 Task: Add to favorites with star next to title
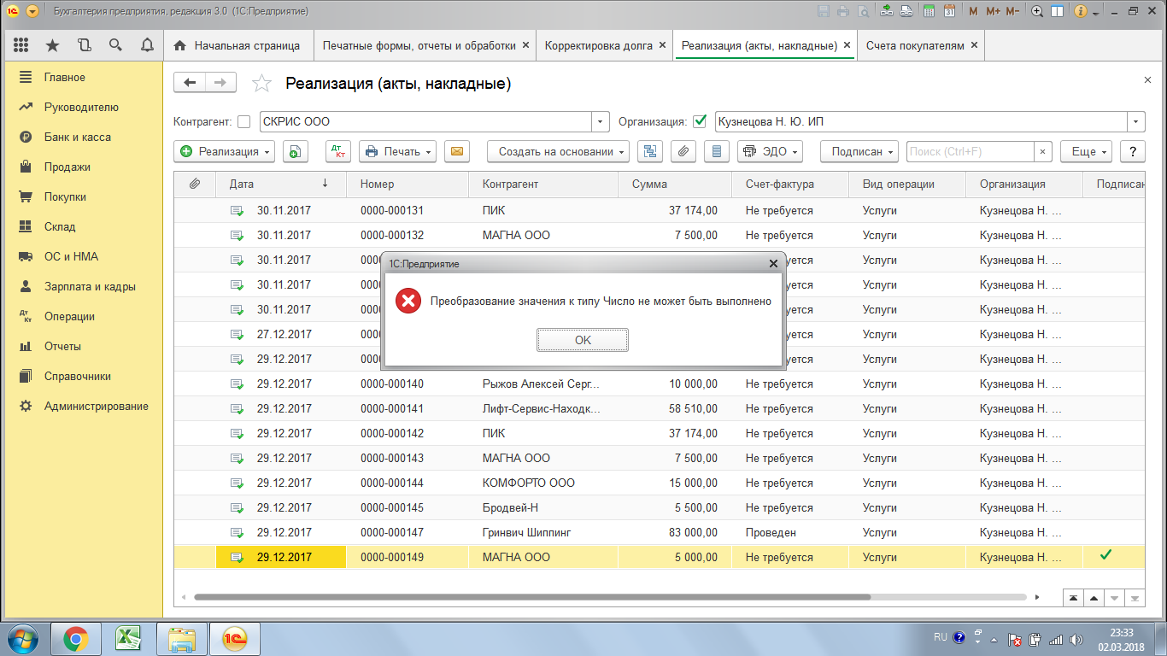coord(262,83)
